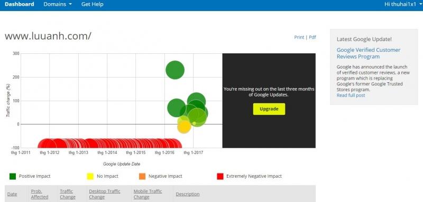Click the Read full post link
Image resolution: width=423 pixels, height=202 pixels.
[351, 95]
